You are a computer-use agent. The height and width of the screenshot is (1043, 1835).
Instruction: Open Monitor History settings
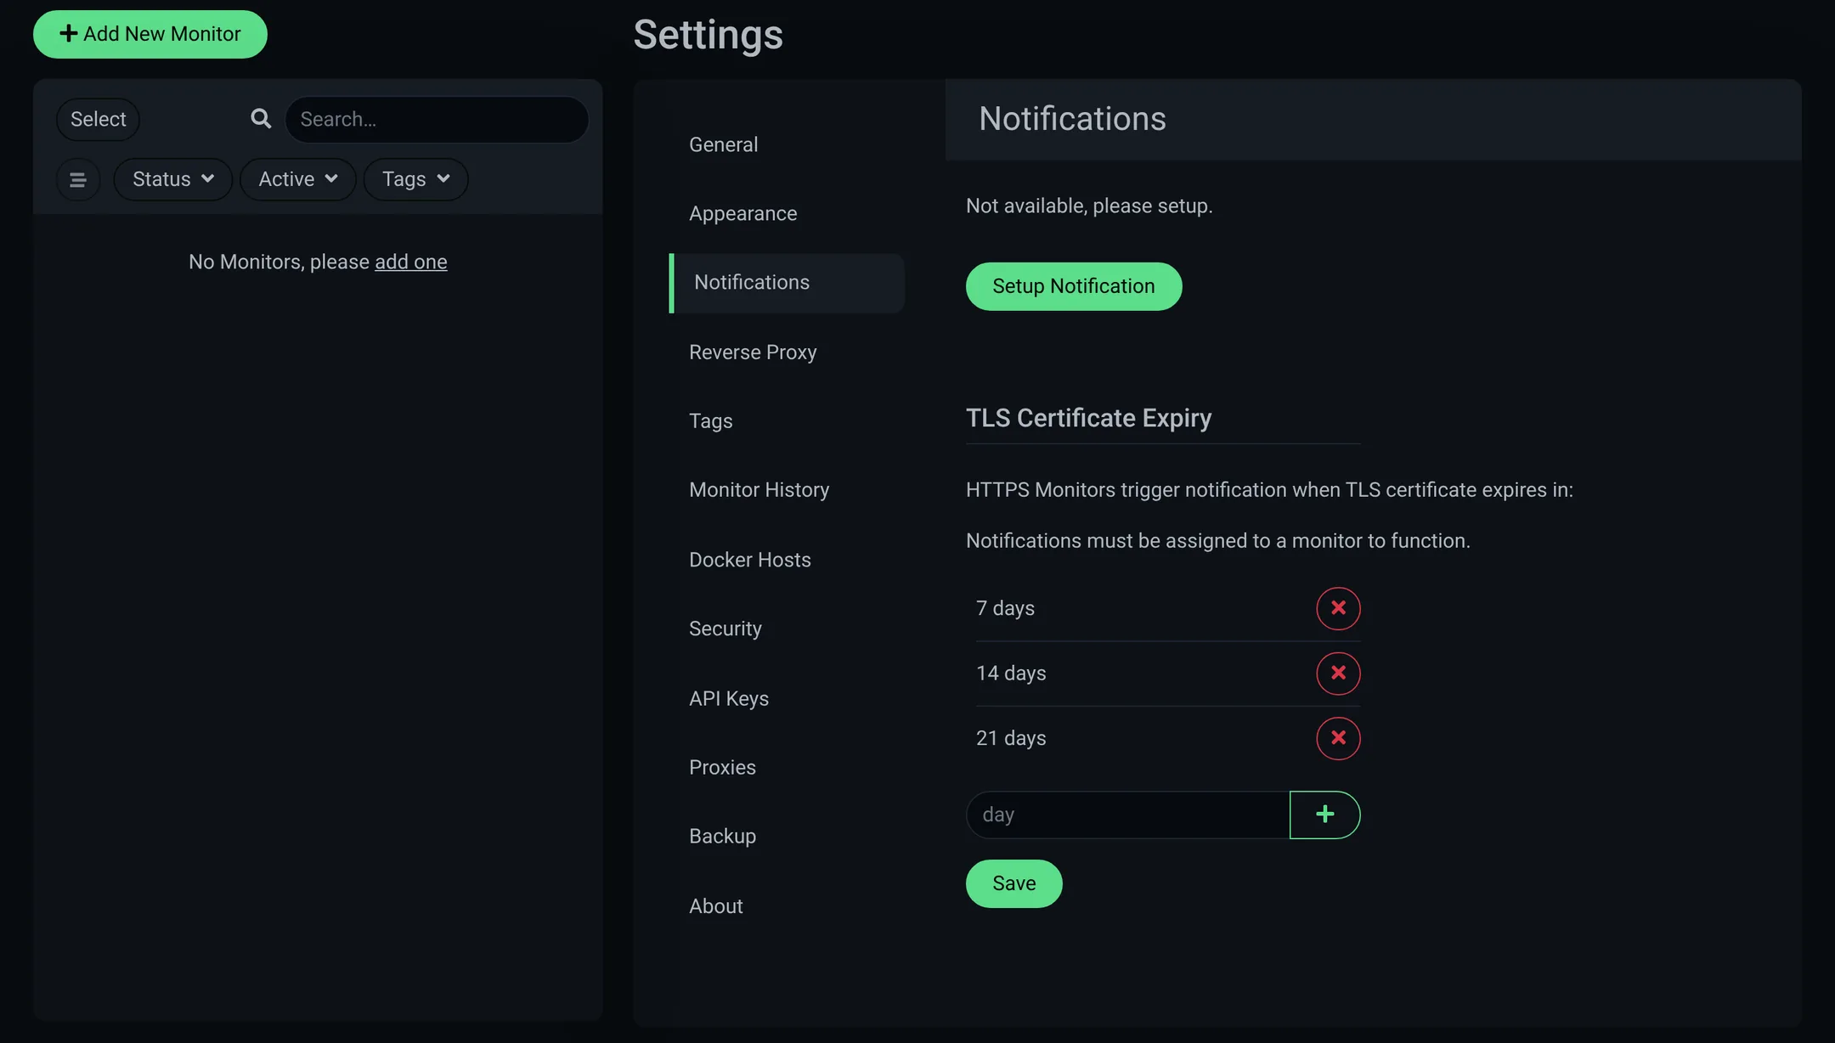pos(787,490)
